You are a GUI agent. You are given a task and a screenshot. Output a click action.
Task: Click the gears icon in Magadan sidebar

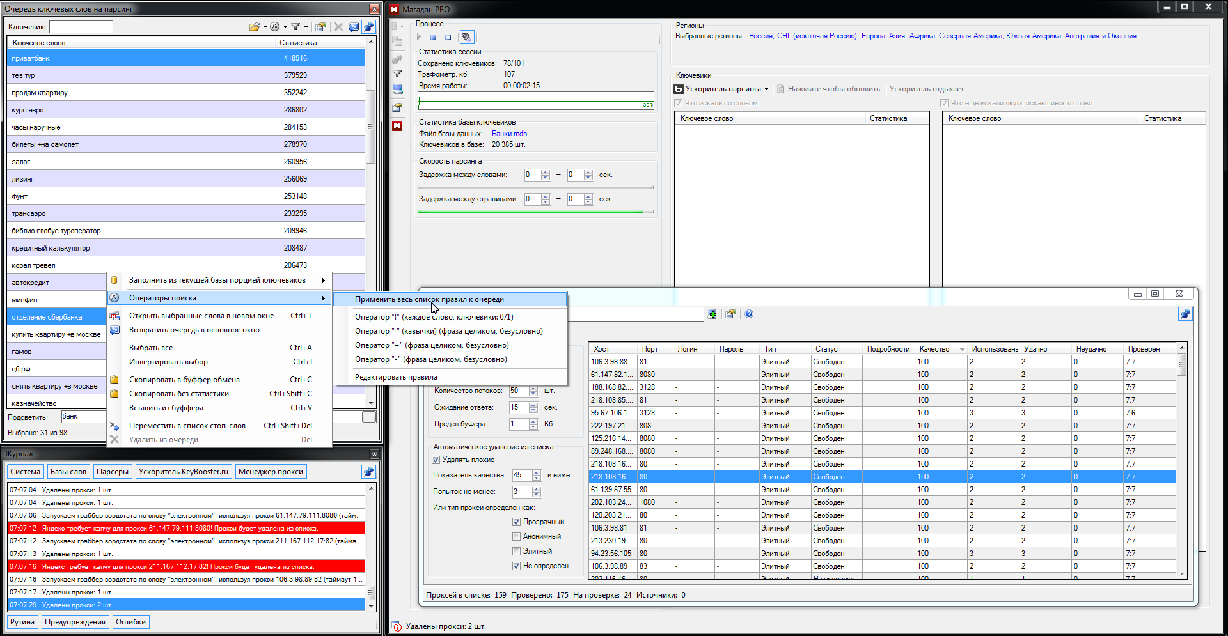tap(397, 59)
